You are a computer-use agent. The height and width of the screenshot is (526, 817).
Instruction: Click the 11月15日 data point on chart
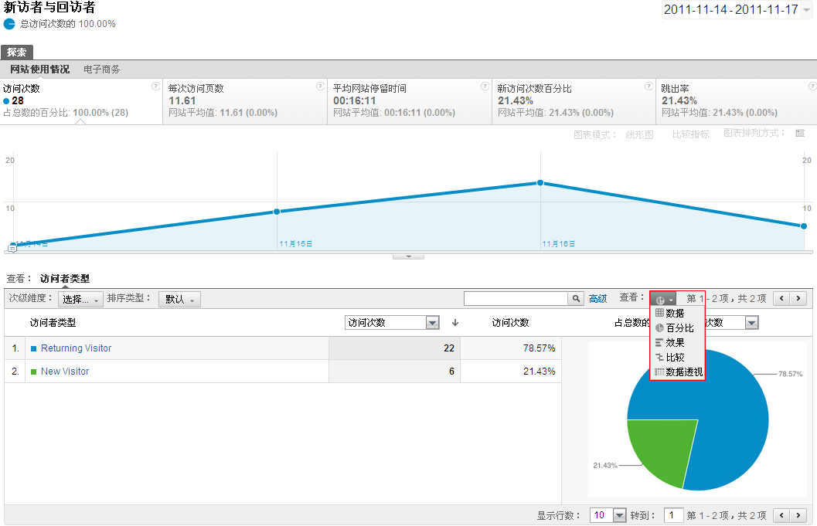pos(277,212)
